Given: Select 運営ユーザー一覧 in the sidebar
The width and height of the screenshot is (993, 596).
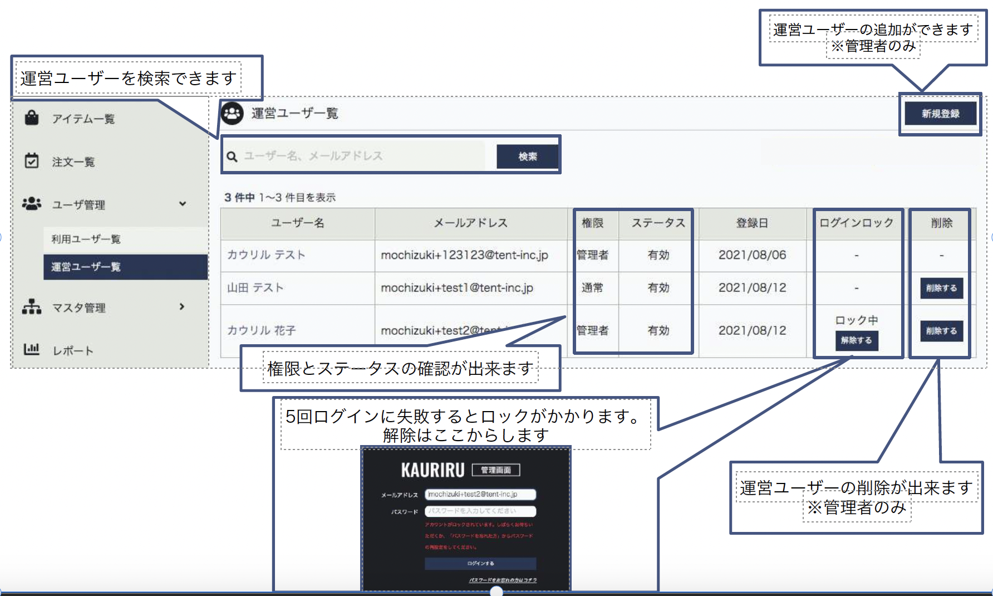Looking at the screenshot, I should click(x=86, y=267).
